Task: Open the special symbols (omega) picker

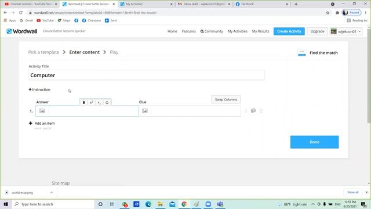Action: point(107,102)
